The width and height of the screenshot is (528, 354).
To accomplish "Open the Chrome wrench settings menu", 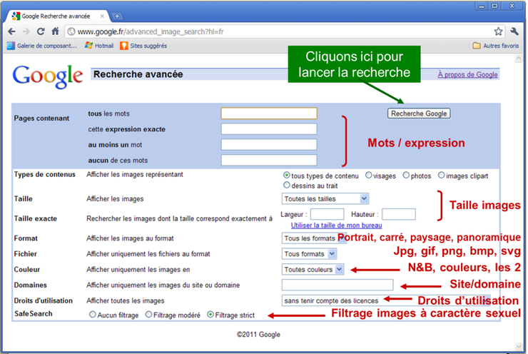I will (x=514, y=31).
